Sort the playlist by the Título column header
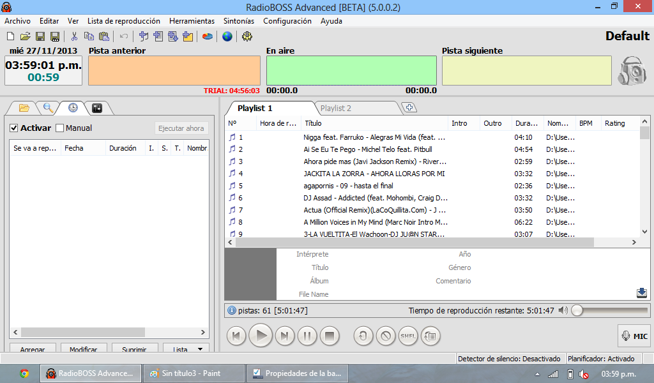The height and width of the screenshot is (383, 654). [x=374, y=123]
